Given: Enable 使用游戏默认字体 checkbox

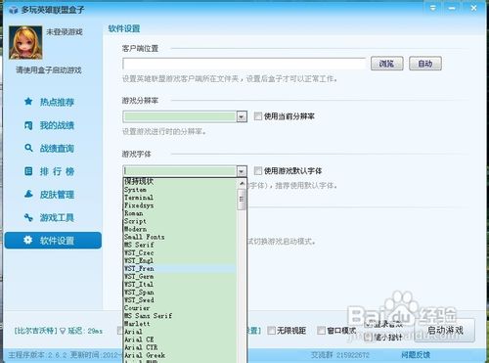Looking at the screenshot, I should click(x=258, y=170).
